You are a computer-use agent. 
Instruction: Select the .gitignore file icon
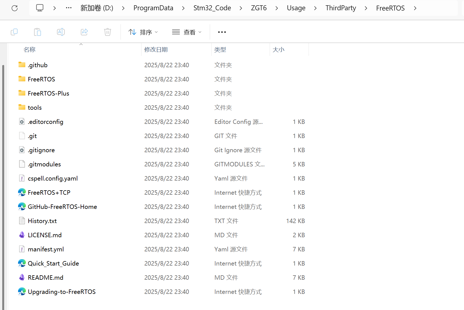pyautogui.click(x=22, y=150)
